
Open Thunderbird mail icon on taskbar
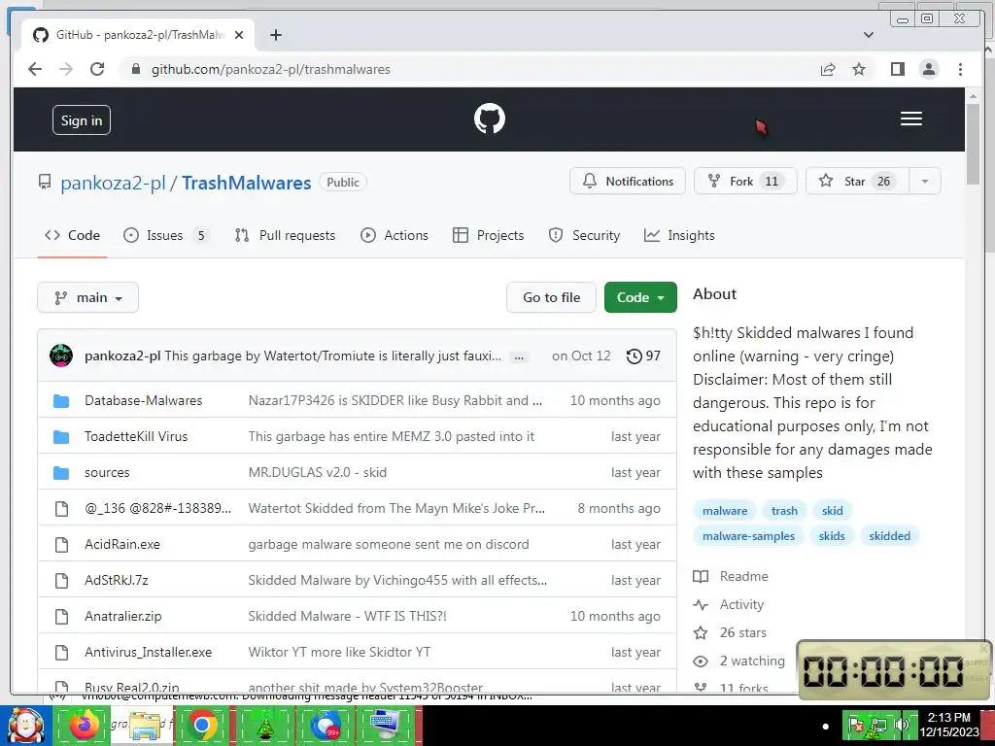(326, 726)
